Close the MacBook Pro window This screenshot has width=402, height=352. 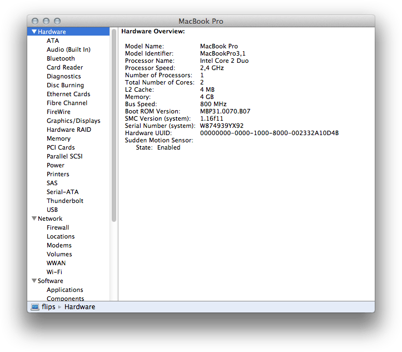click(x=35, y=21)
